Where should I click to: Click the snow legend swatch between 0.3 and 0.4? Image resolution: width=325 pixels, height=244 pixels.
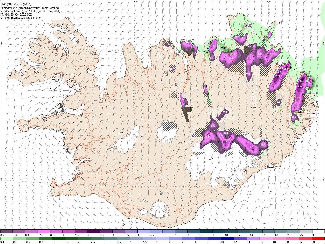(x=19, y=231)
